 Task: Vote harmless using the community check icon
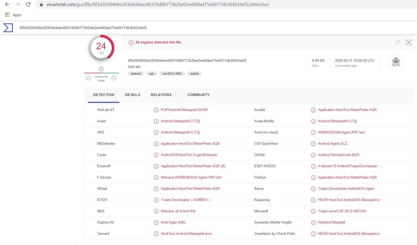(x=114, y=78)
